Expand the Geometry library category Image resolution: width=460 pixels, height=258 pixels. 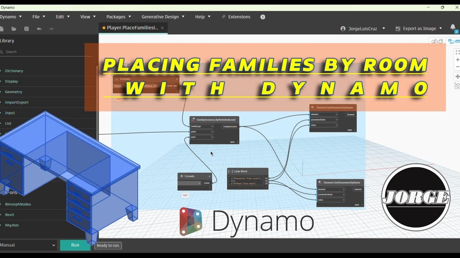[x=13, y=92]
